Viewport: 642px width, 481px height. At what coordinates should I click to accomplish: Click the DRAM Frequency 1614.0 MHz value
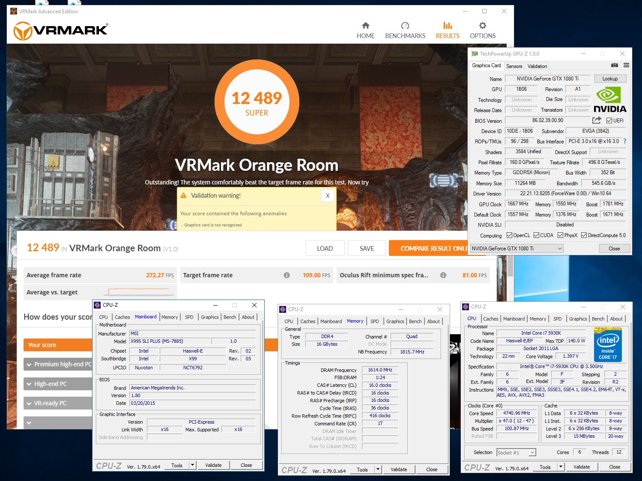click(x=380, y=370)
